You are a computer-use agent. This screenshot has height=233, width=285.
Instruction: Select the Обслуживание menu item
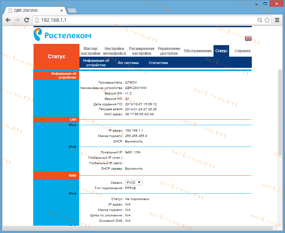pos(198,51)
